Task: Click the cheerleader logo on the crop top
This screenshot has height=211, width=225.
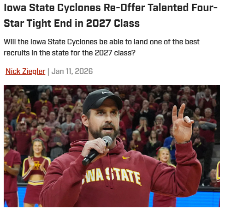Action: tap(37, 165)
